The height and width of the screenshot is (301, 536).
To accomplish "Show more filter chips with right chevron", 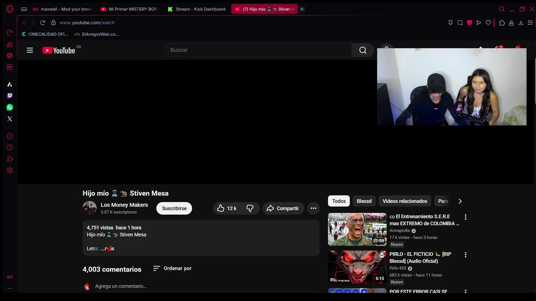I will tap(460, 201).
